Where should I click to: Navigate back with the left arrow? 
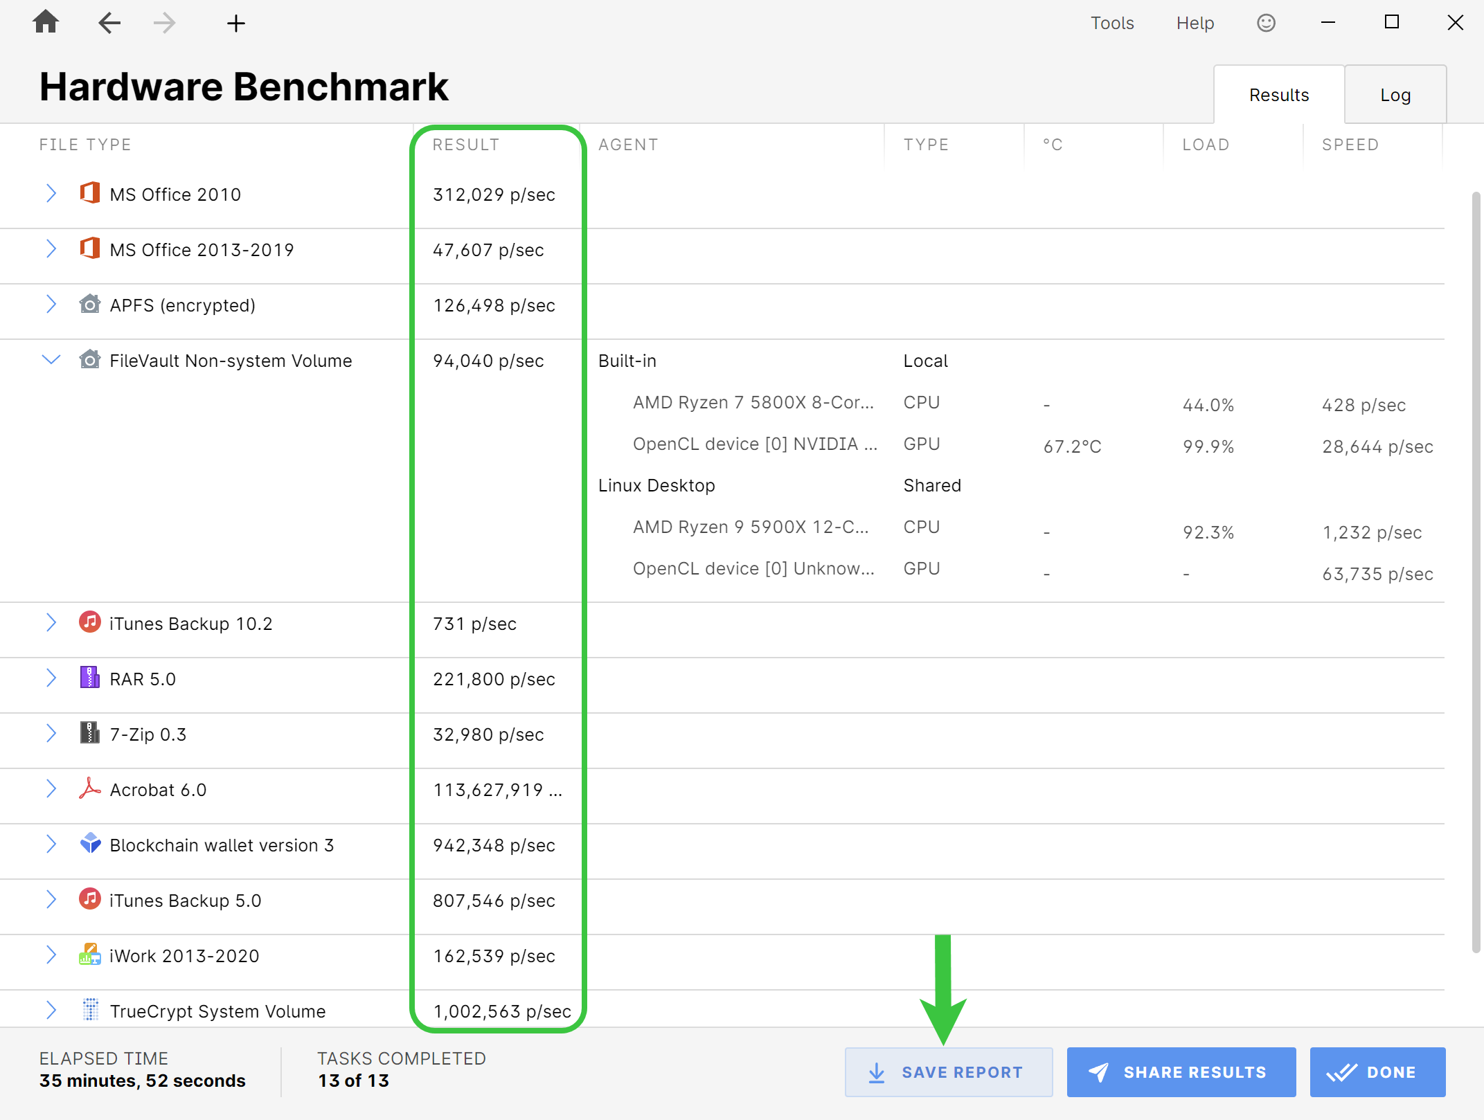pyautogui.click(x=109, y=23)
